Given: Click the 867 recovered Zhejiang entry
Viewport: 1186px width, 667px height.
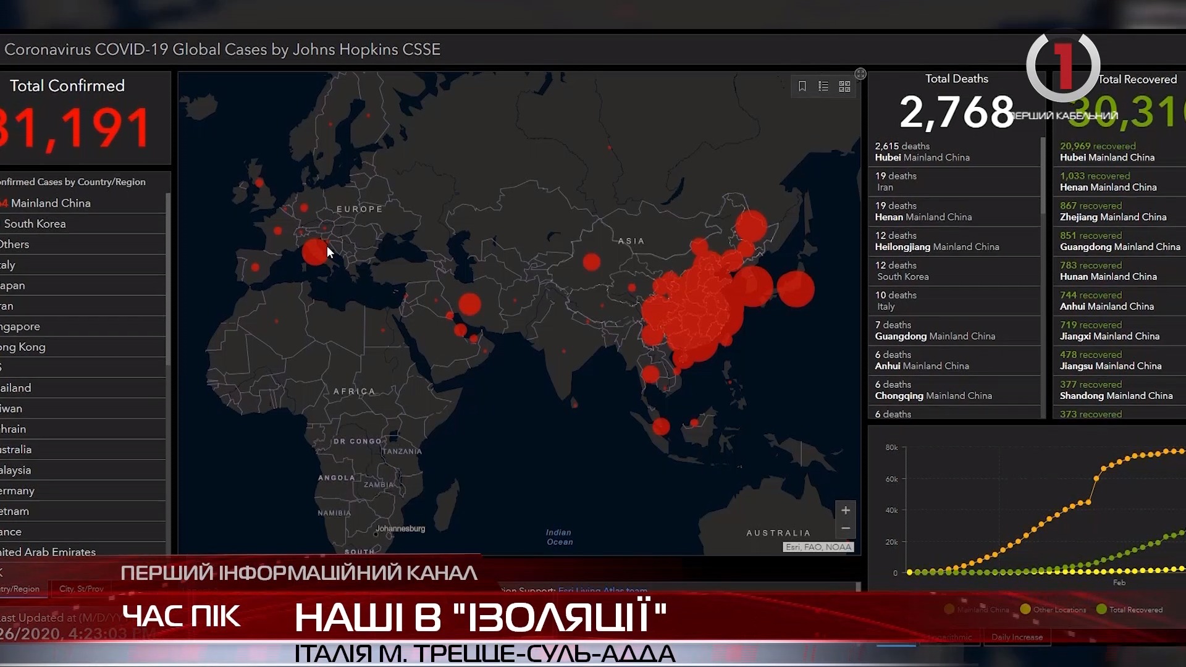Looking at the screenshot, I should pos(1121,211).
